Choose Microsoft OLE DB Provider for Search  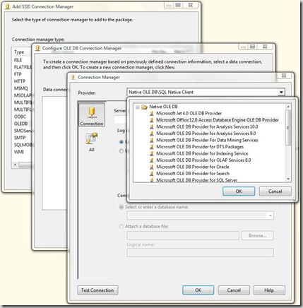coord(193,174)
